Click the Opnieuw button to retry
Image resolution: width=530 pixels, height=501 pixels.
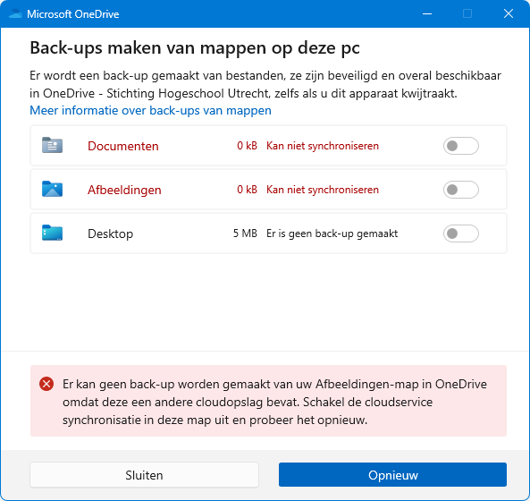coord(392,475)
